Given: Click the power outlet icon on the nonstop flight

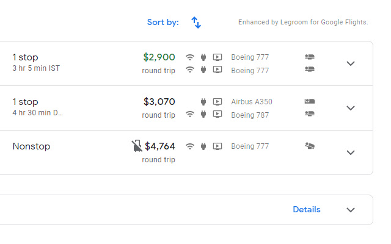Looking at the screenshot, I should point(203,146).
